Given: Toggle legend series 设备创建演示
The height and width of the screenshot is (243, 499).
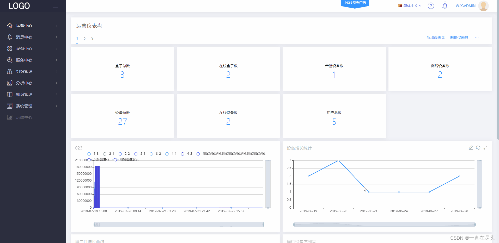Looking at the screenshot, I should (126, 159).
